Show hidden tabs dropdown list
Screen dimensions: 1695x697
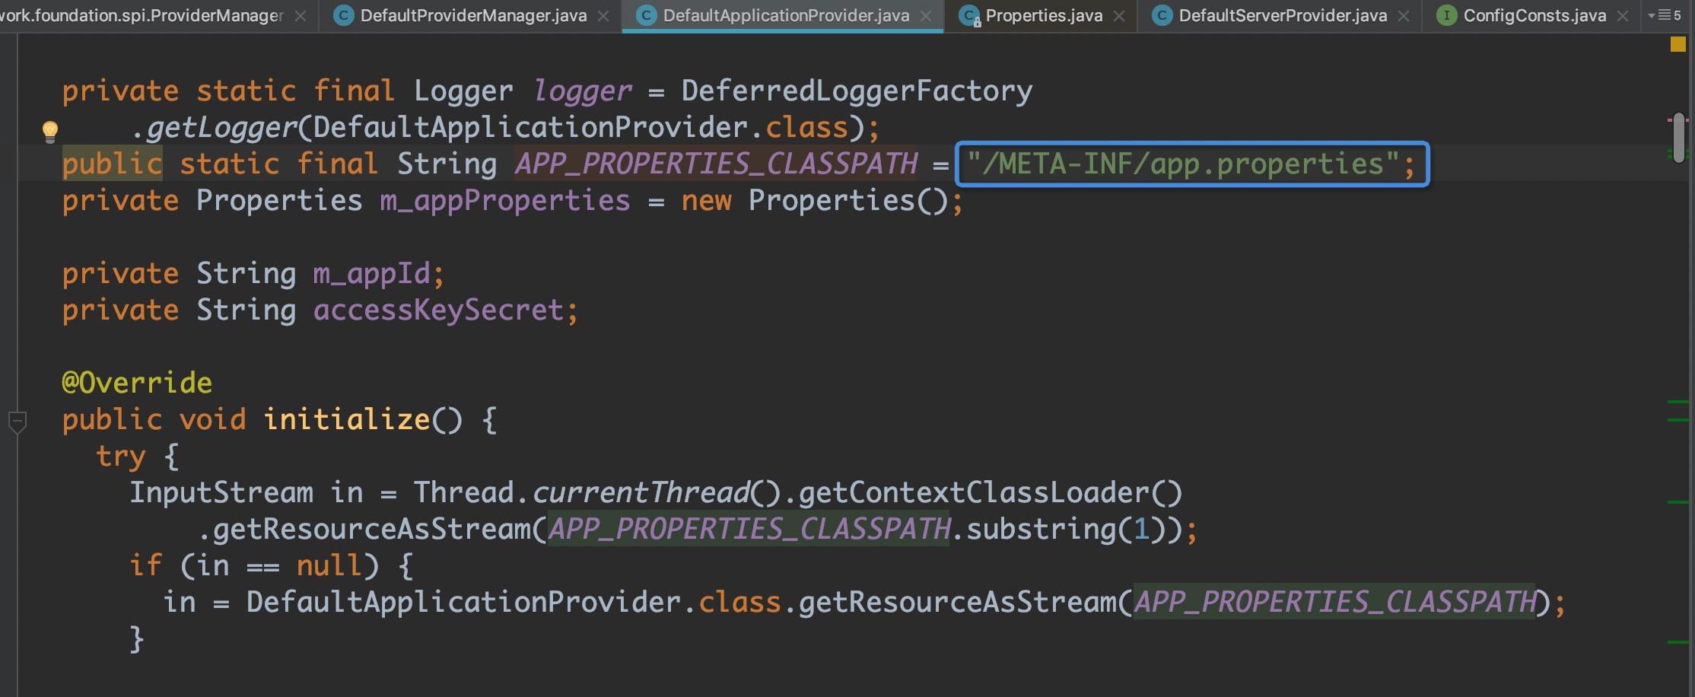pyautogui.click(x=1664, y=15)
